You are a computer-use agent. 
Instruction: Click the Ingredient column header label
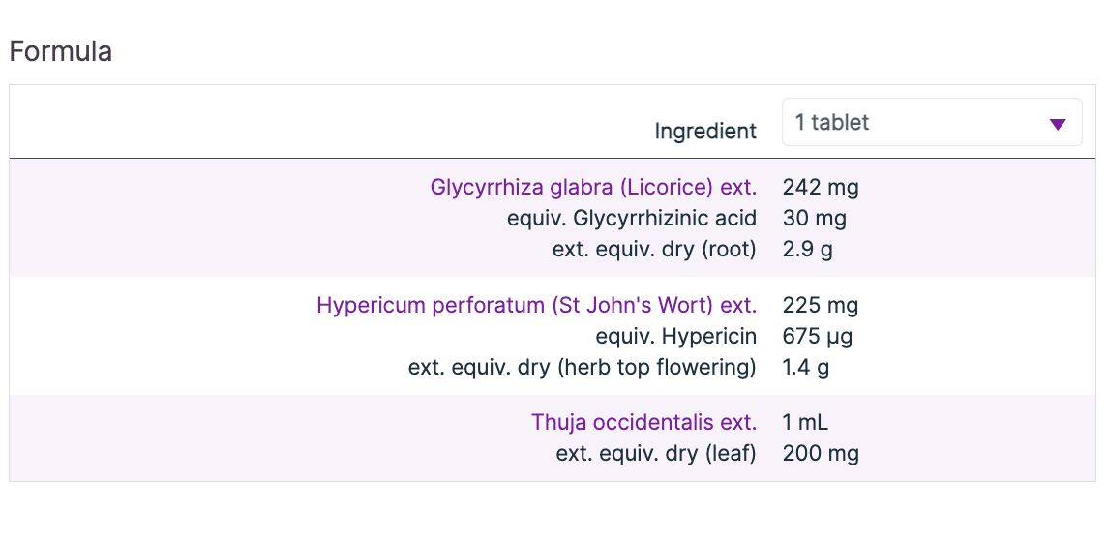pyautogui.click(x=705, y=131)
